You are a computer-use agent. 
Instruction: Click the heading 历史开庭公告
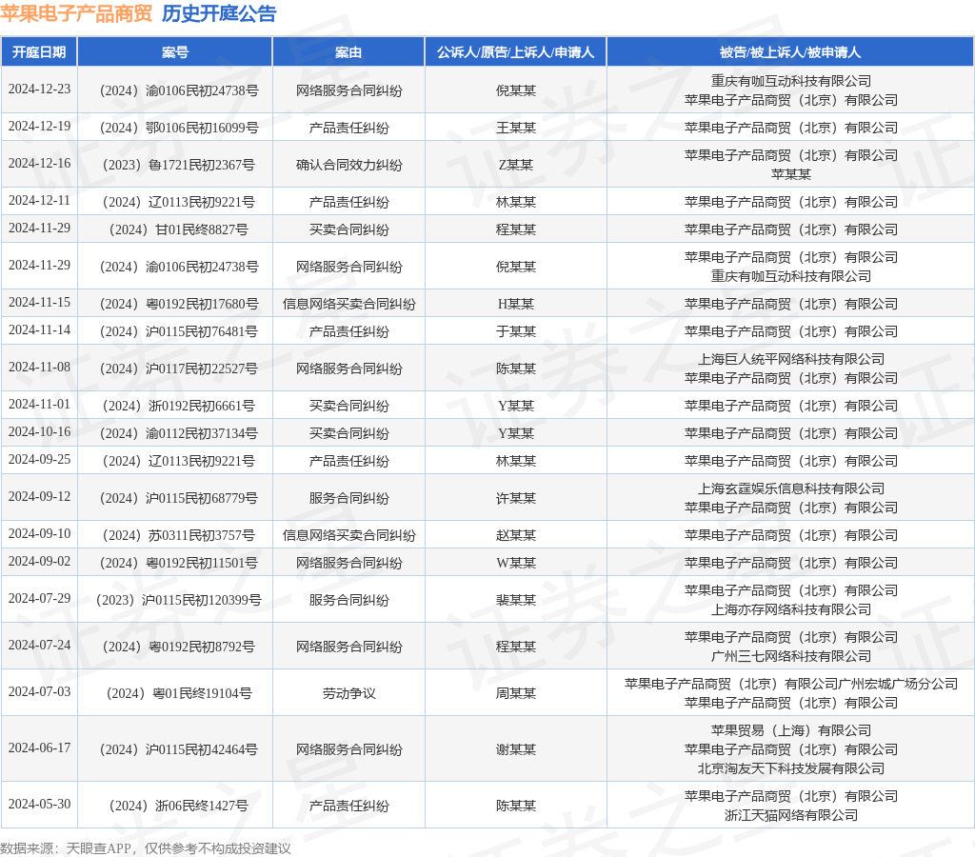coord(219,13)
